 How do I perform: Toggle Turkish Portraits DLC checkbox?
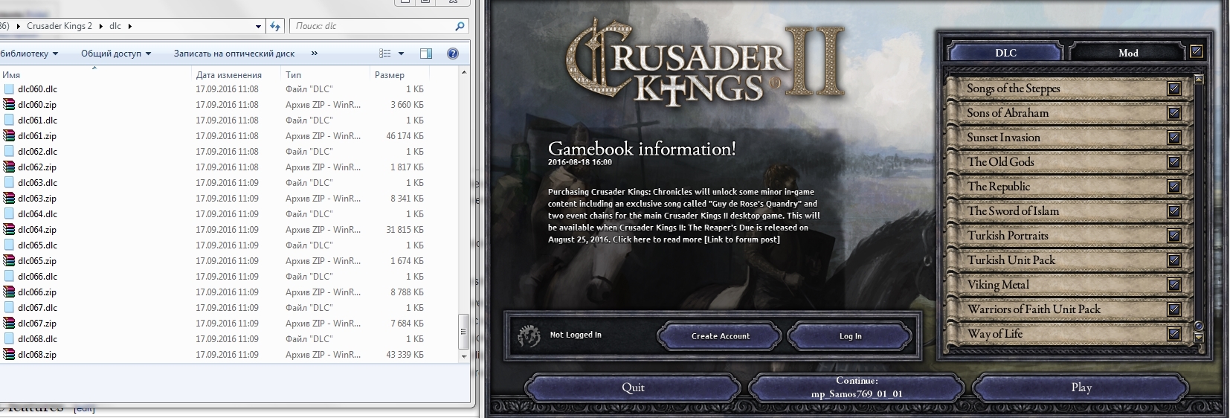pyautogui.click(x=1174, y=236)
